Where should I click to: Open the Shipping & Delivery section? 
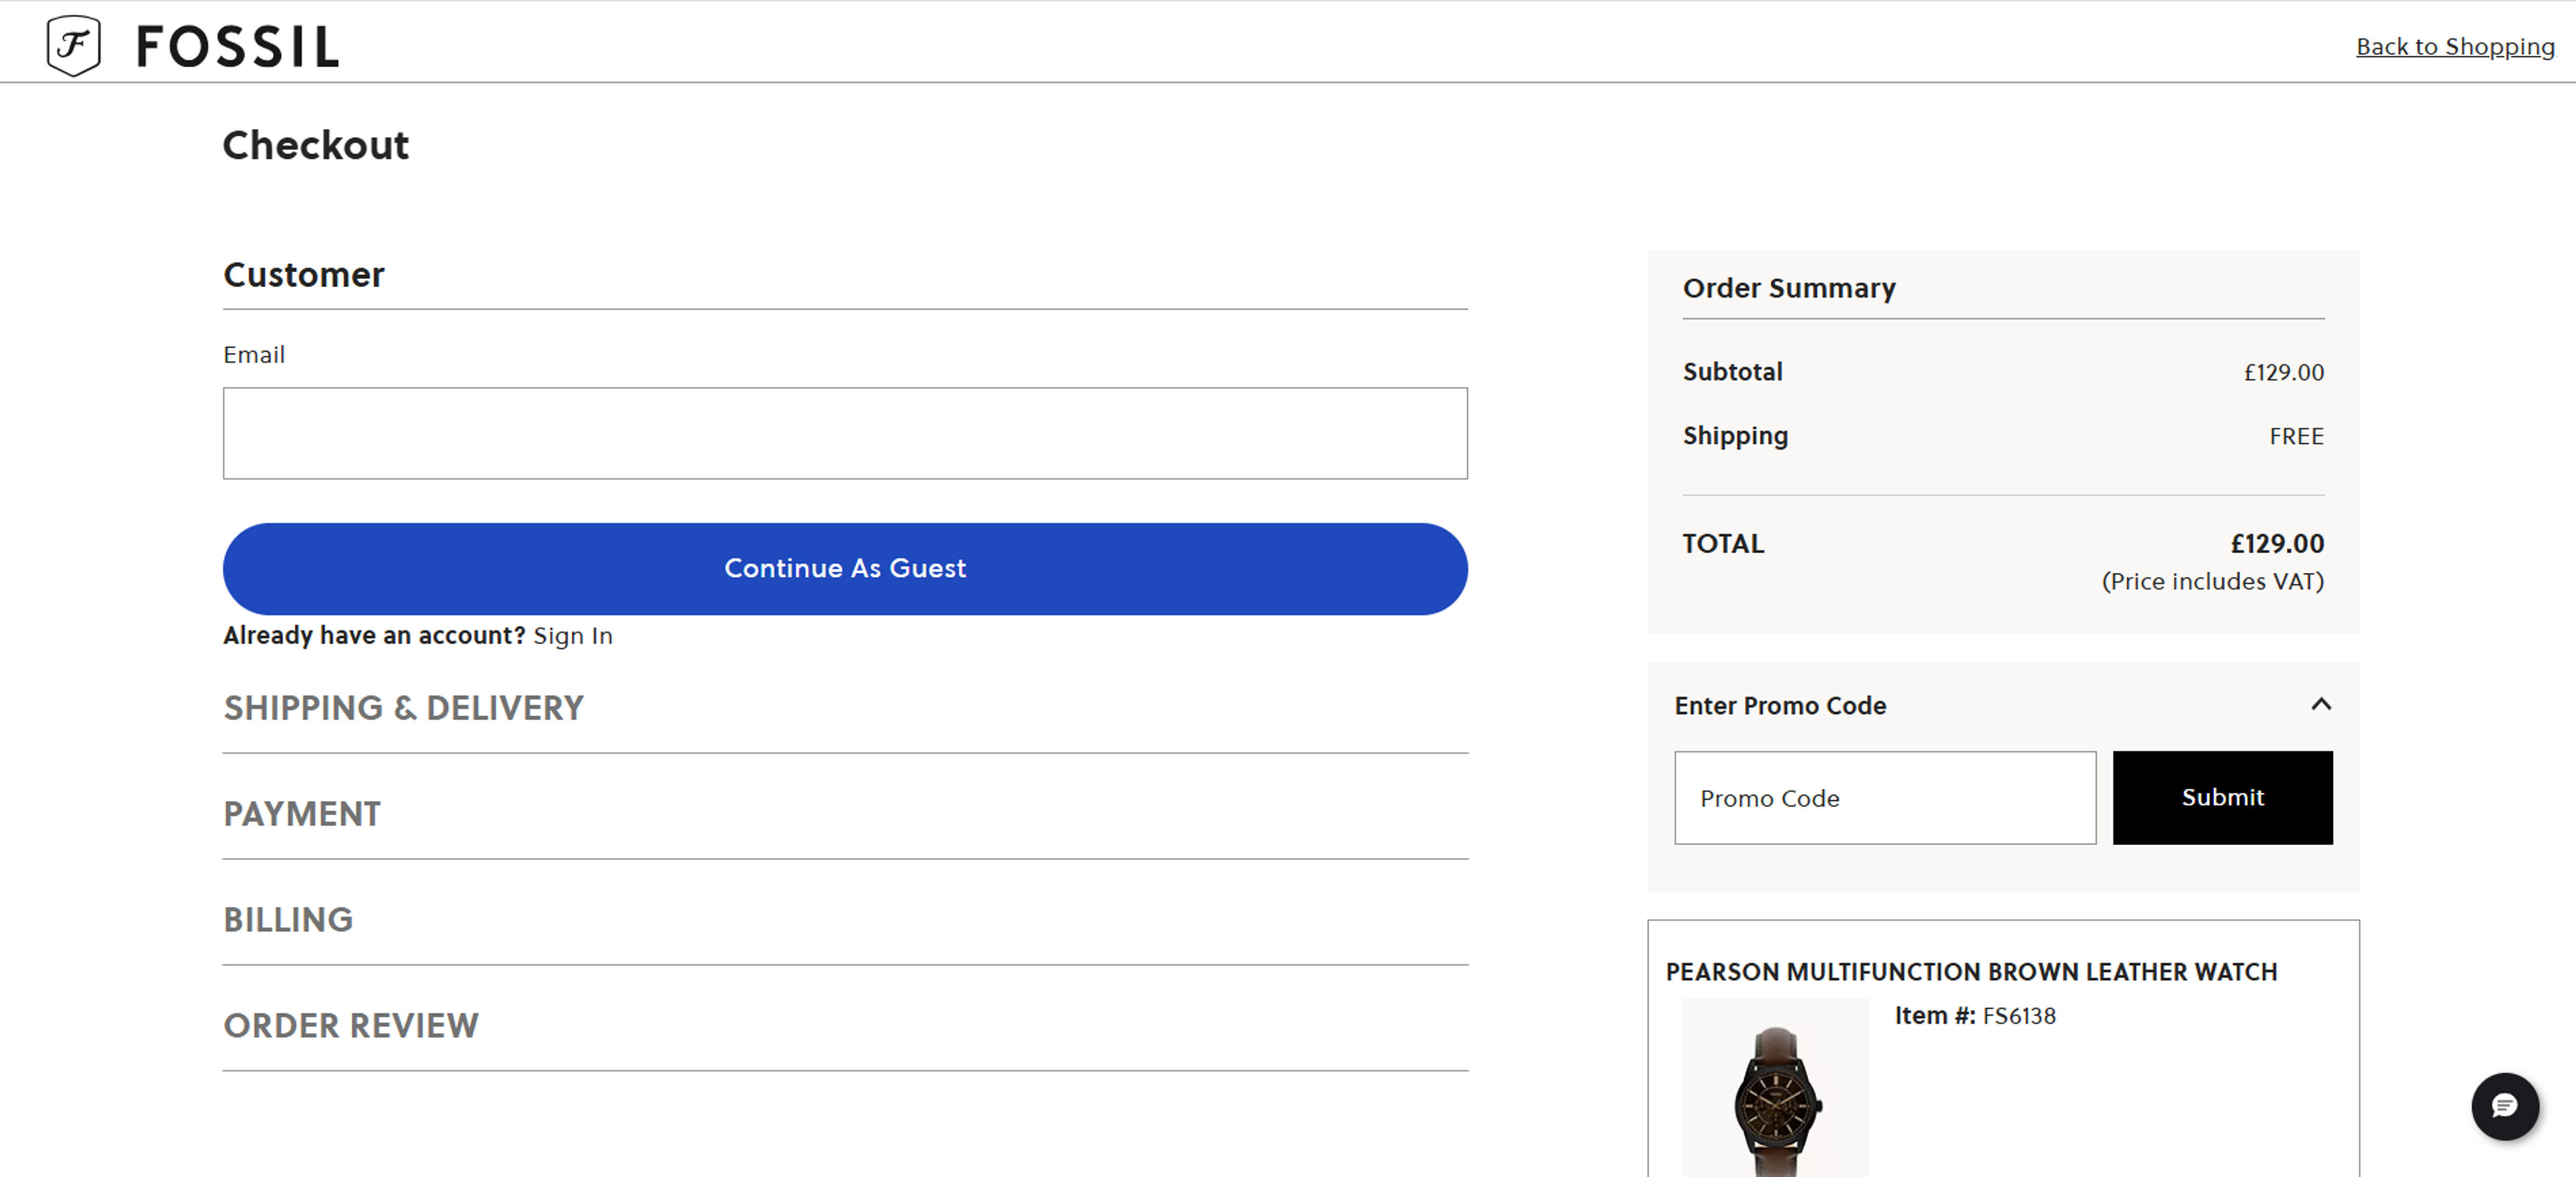click(403, 708)
